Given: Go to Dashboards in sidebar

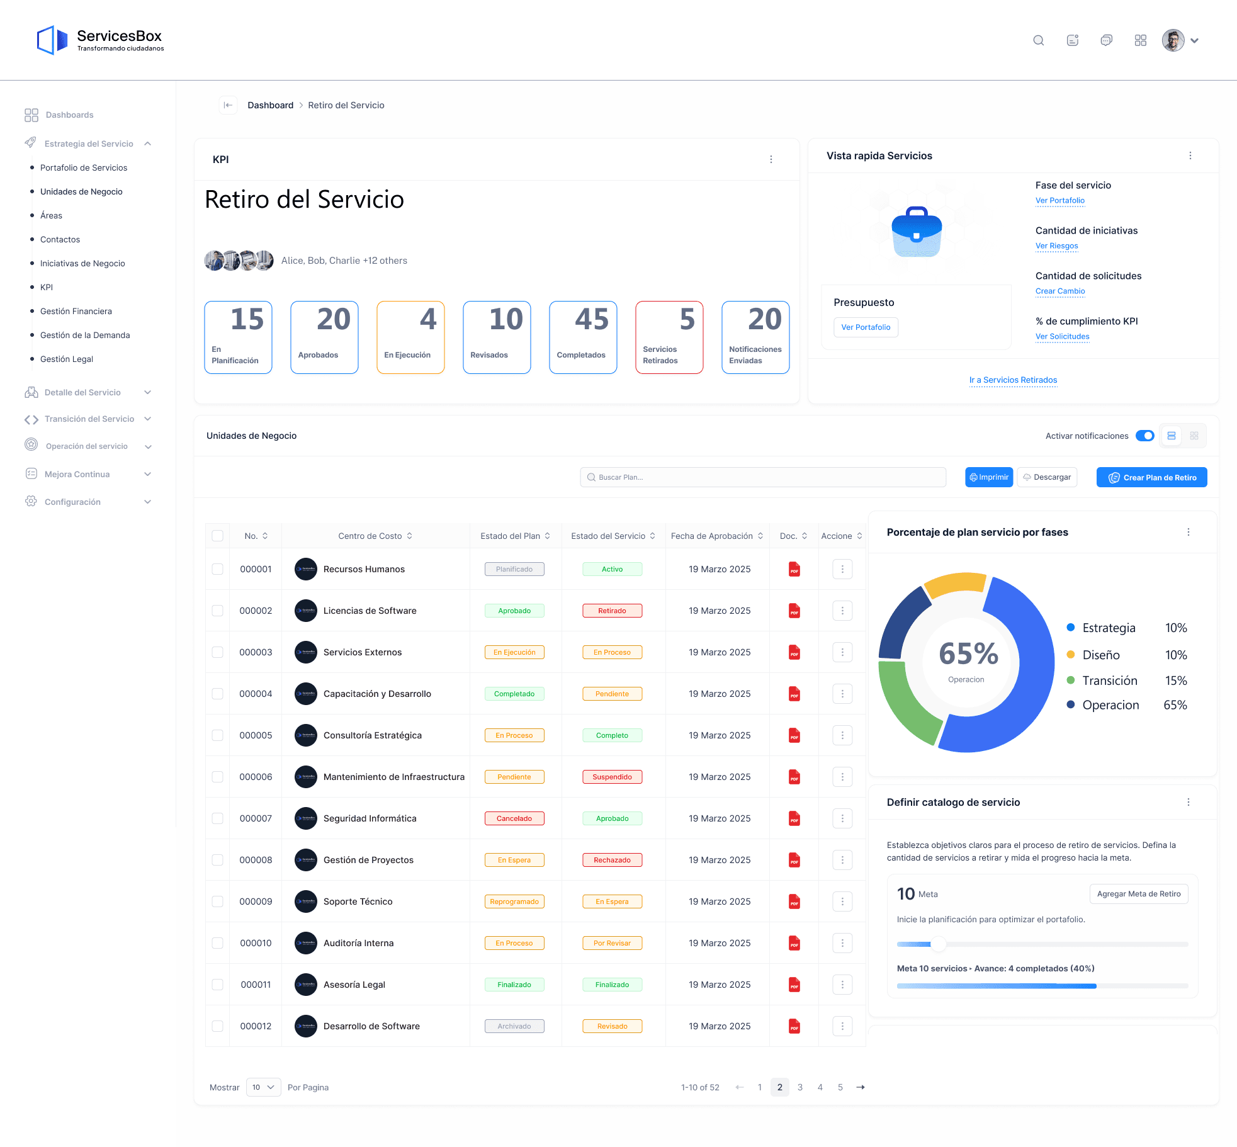Looking at the screenshot, I should pos(69,115).
